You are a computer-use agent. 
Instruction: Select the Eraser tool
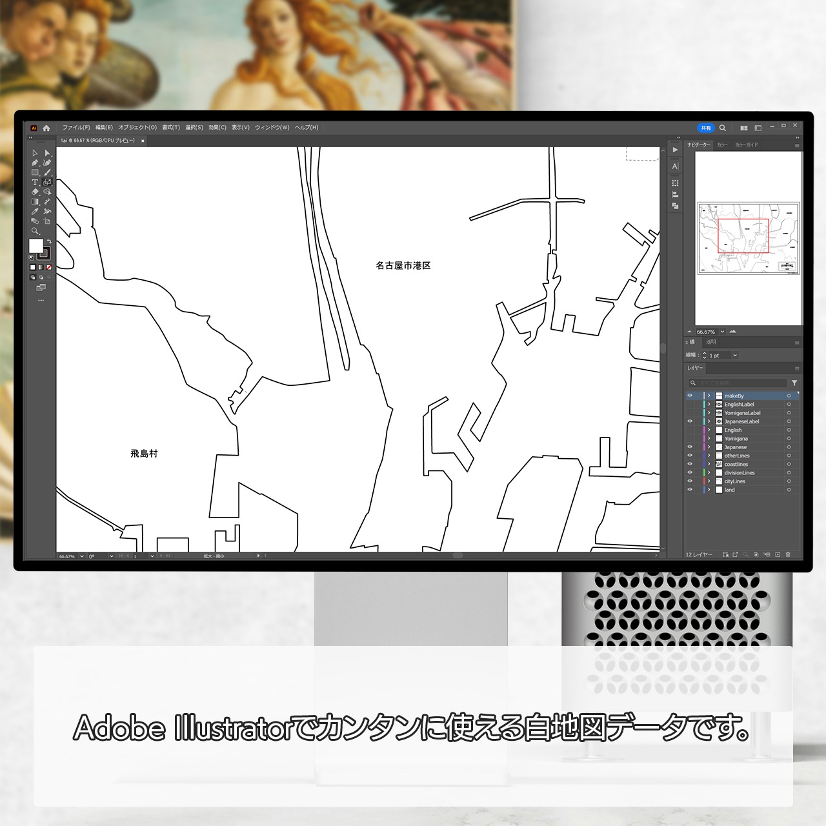point(35,192)
